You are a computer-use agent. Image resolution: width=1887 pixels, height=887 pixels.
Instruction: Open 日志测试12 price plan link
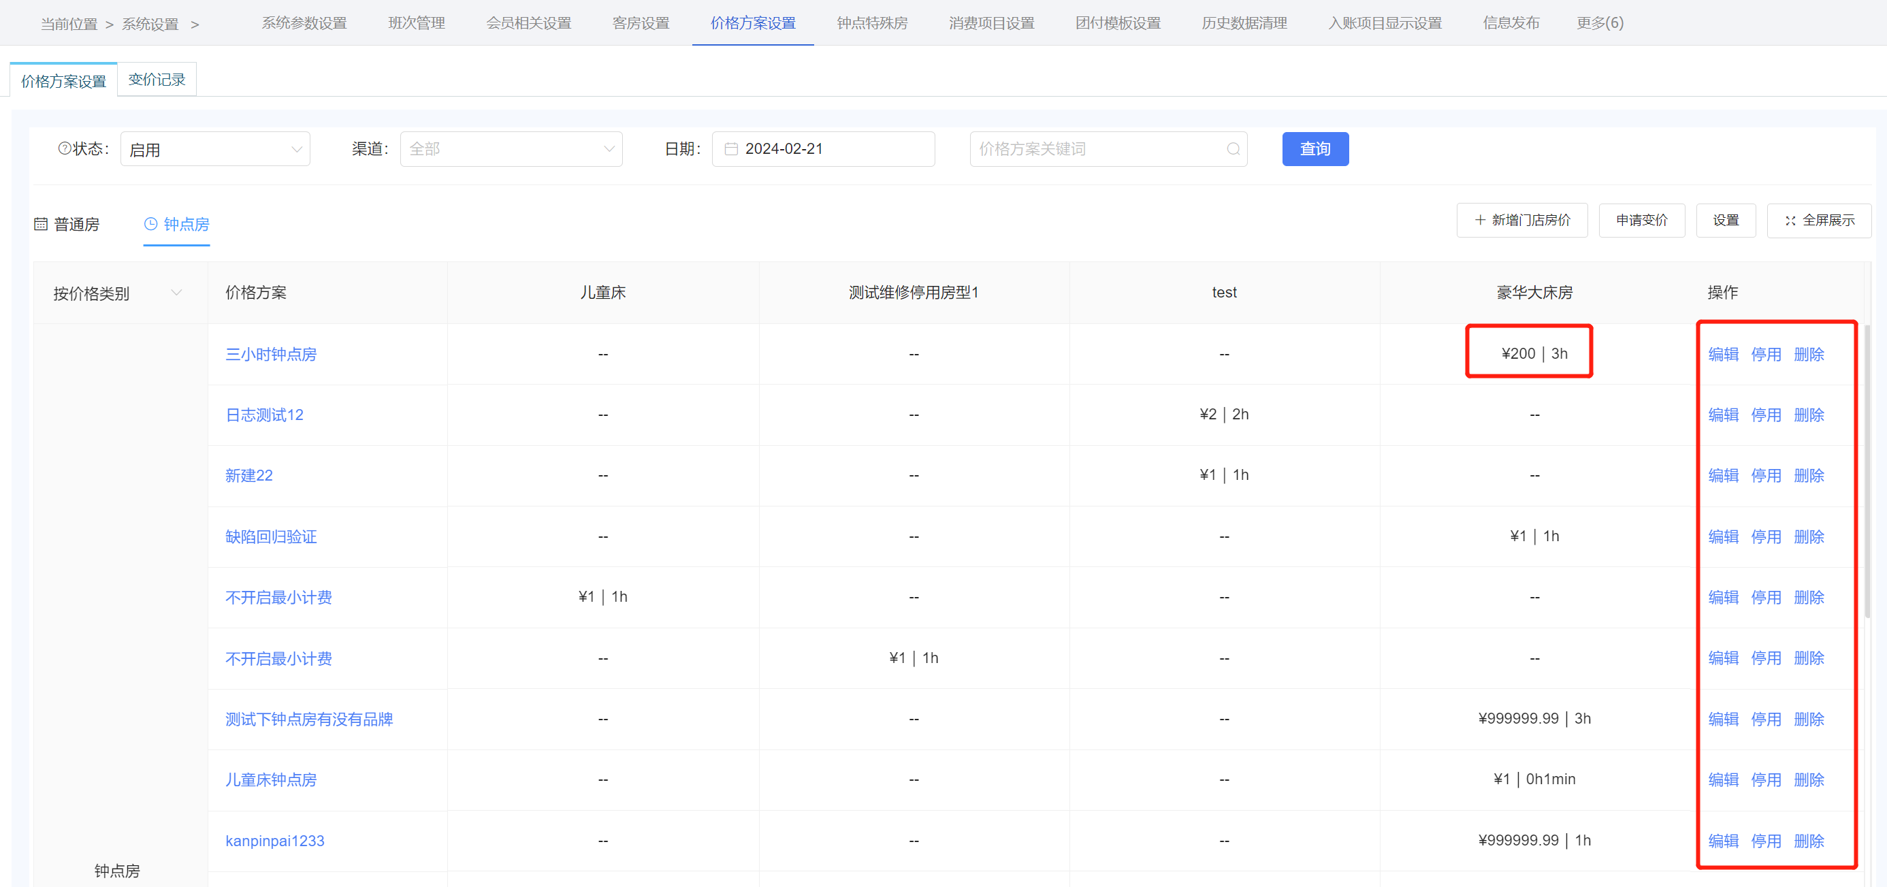(264, 415)
